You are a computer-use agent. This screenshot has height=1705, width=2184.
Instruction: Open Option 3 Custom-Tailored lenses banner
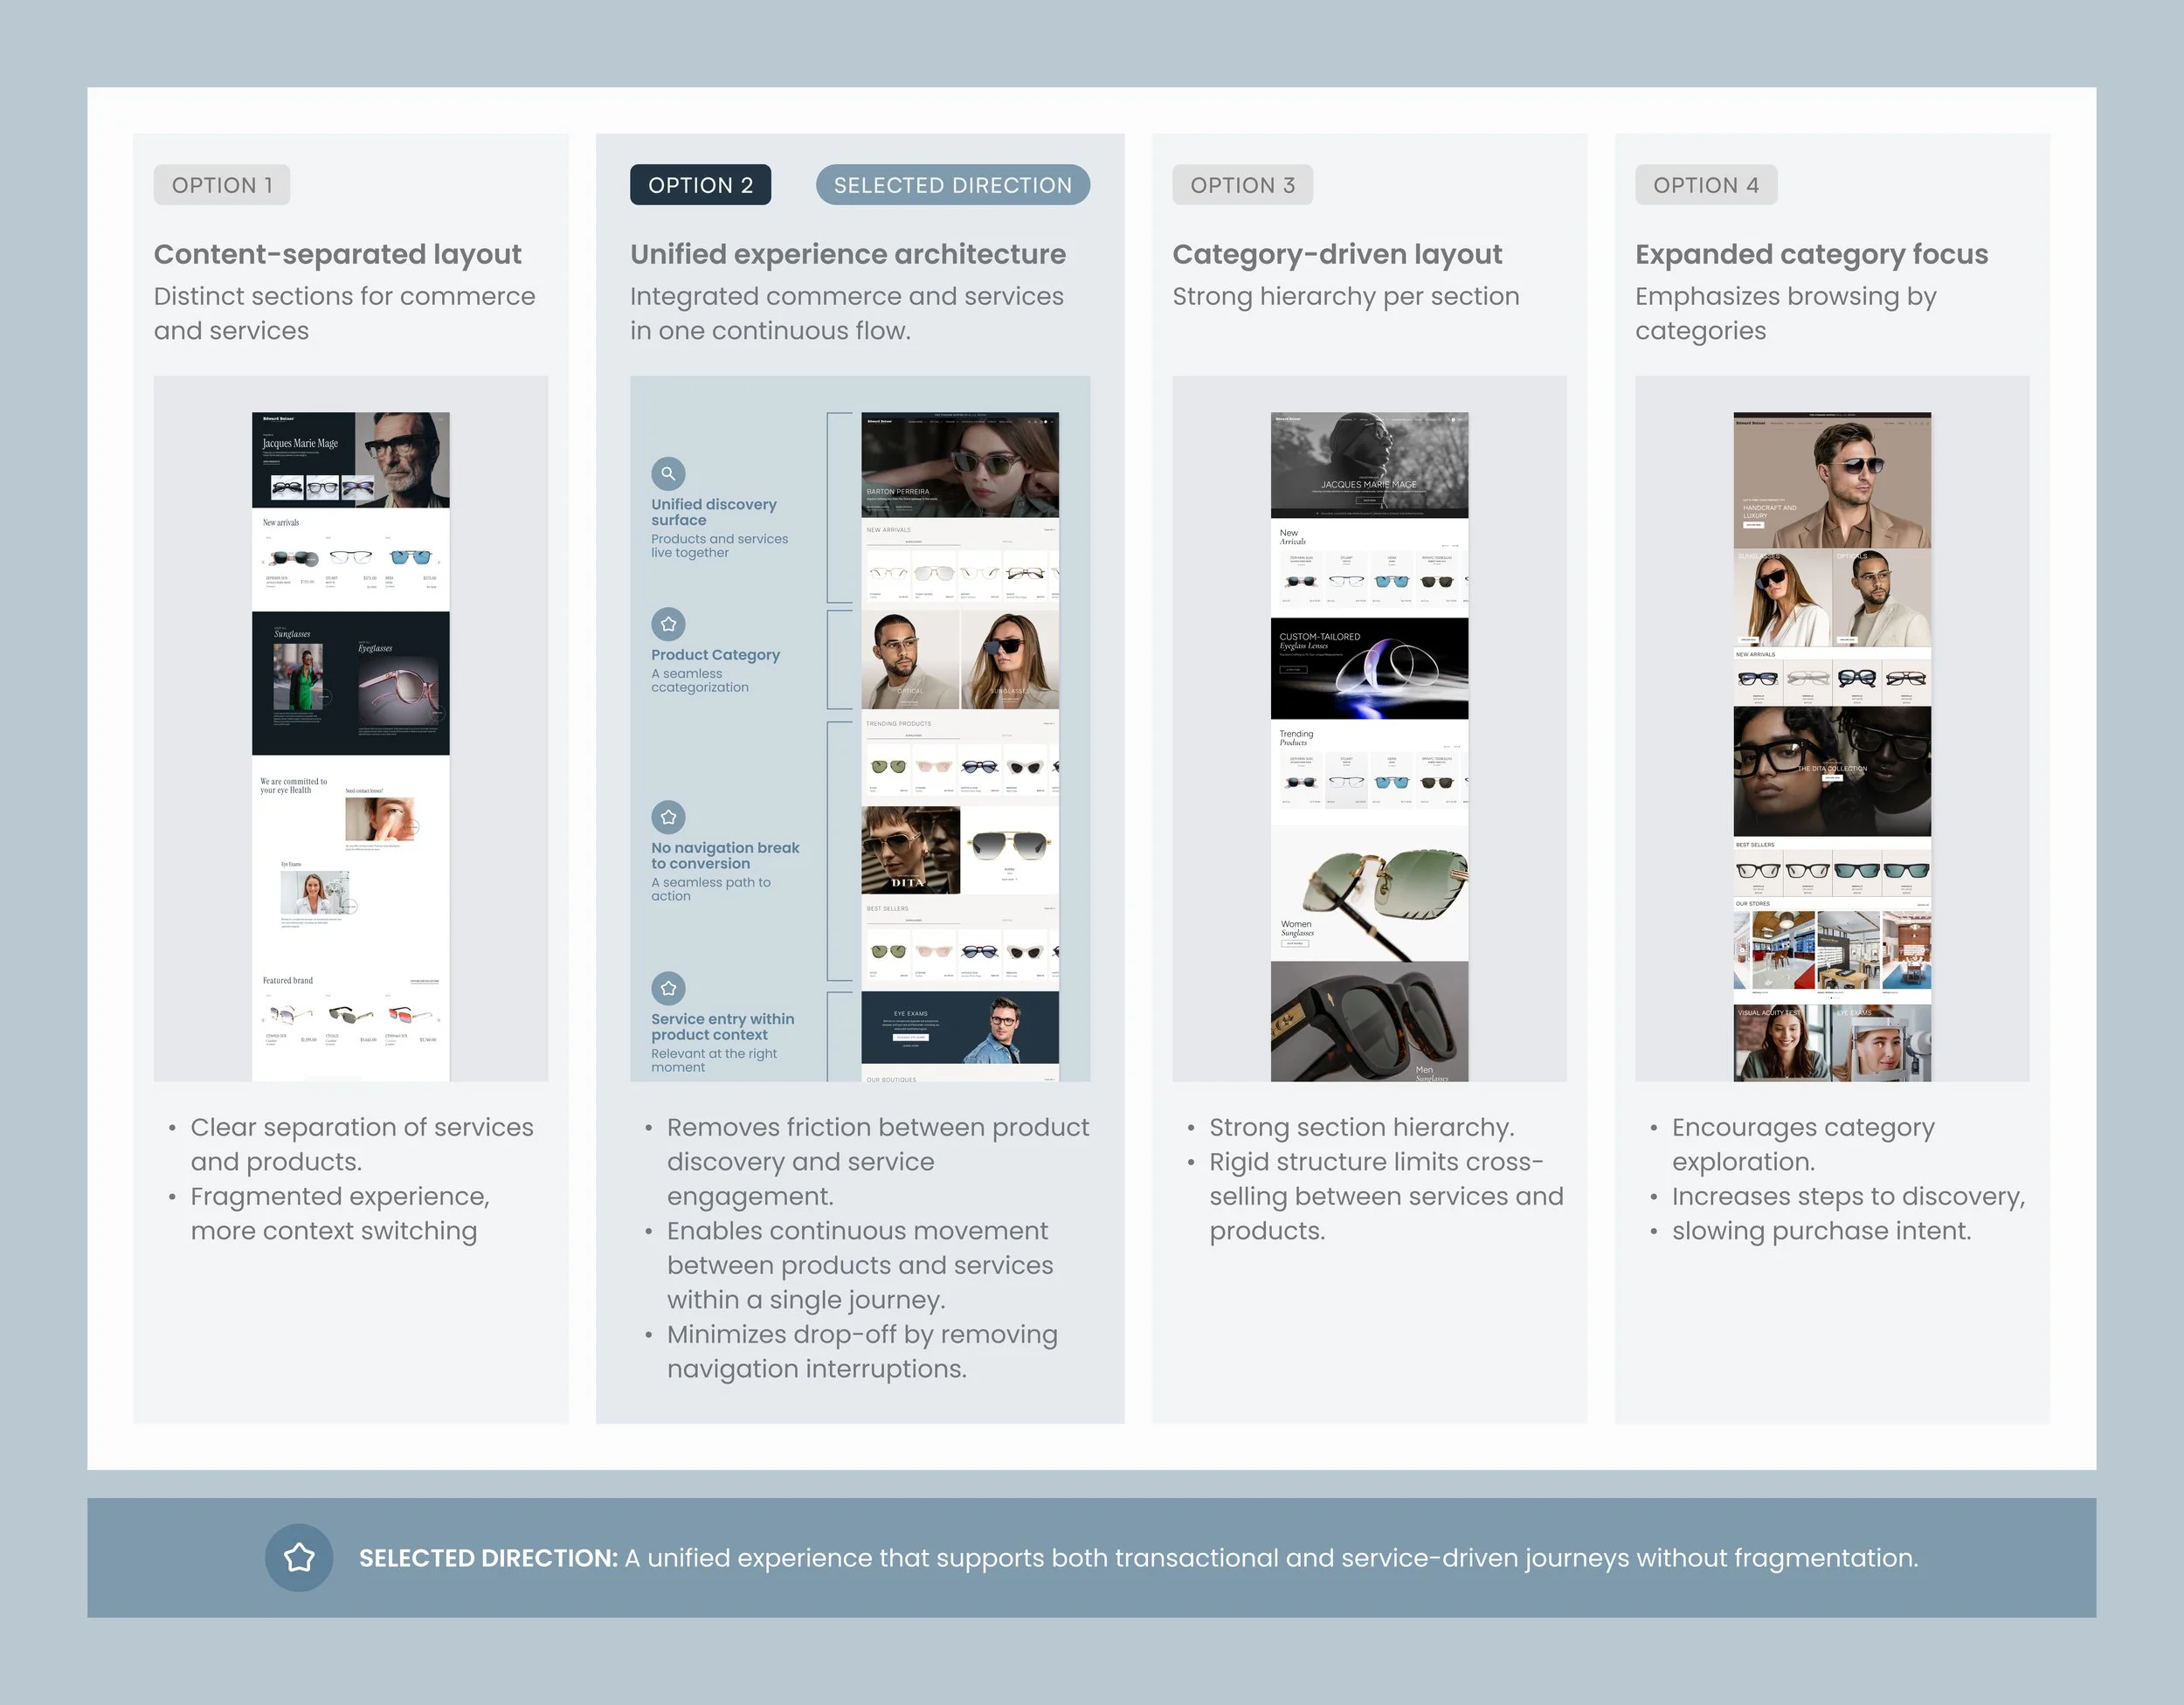coord(1369,668)
